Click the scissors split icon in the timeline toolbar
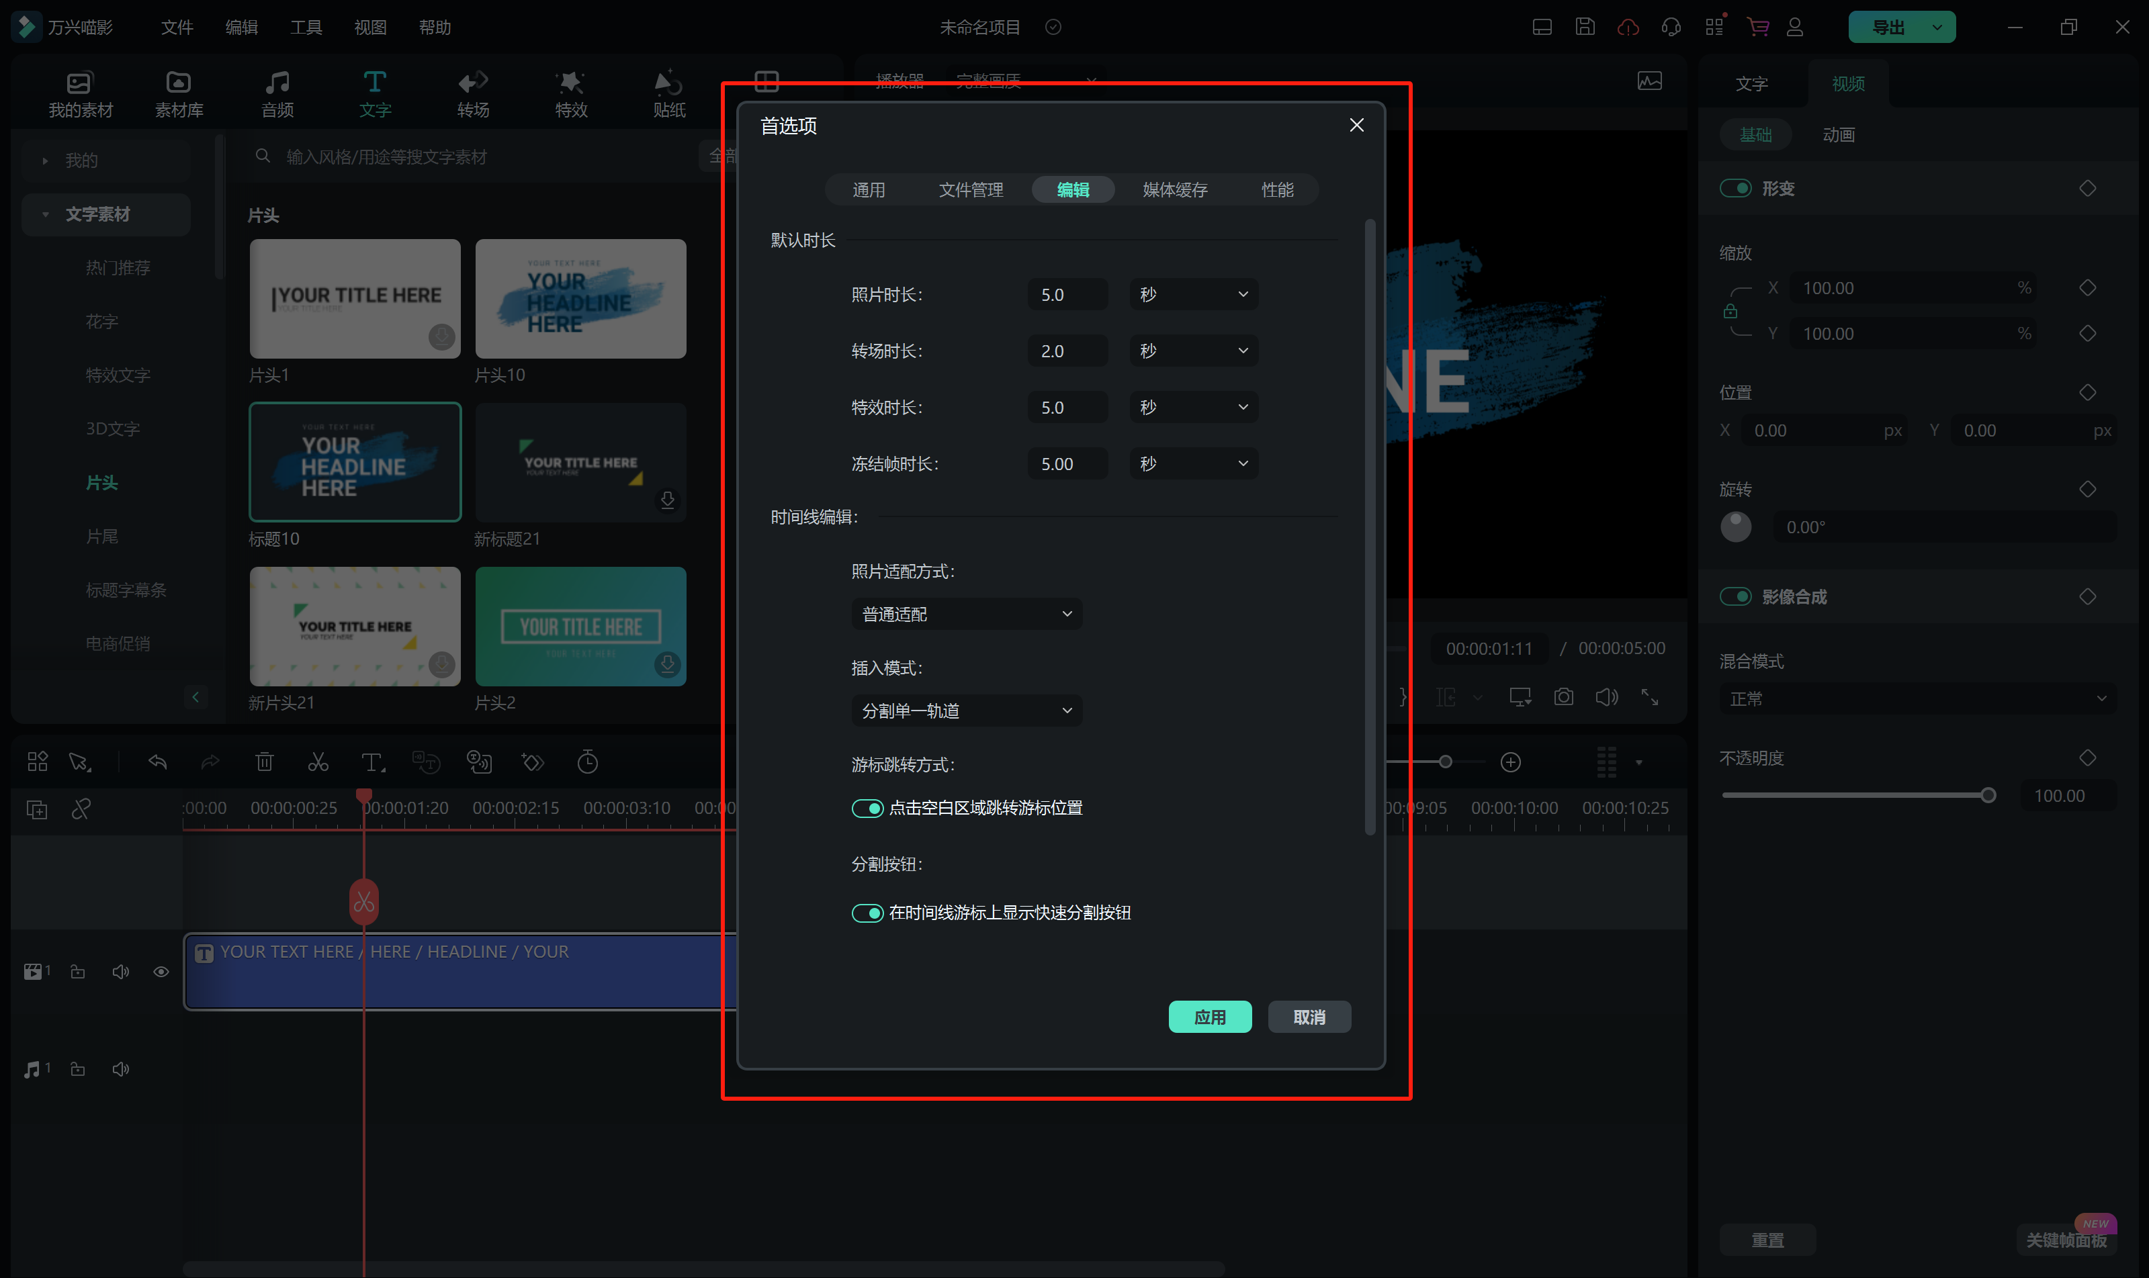 (x=318, y=762)
